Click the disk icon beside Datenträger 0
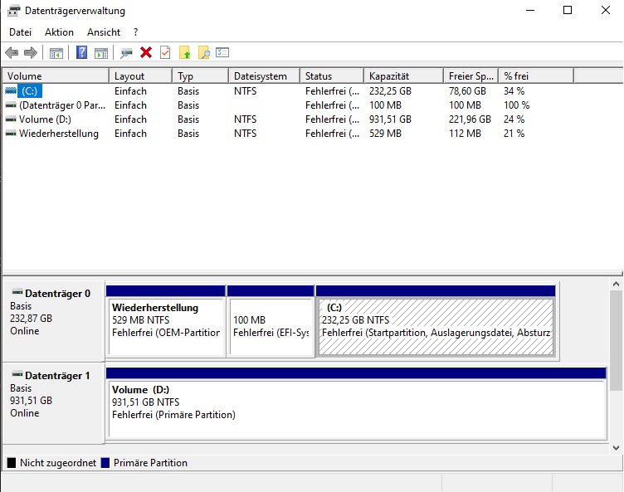 [17, 293]
